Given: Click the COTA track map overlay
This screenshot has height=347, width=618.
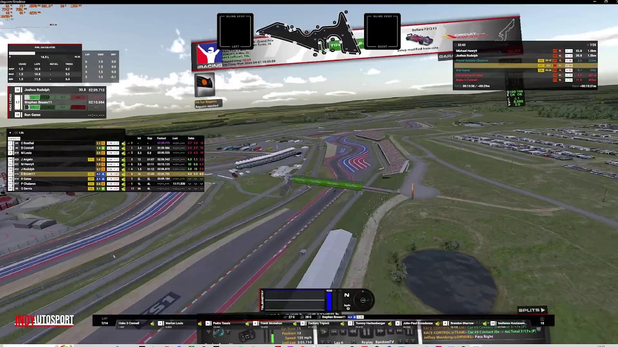Looking at the screenshot, I should (x=309, y=35).
